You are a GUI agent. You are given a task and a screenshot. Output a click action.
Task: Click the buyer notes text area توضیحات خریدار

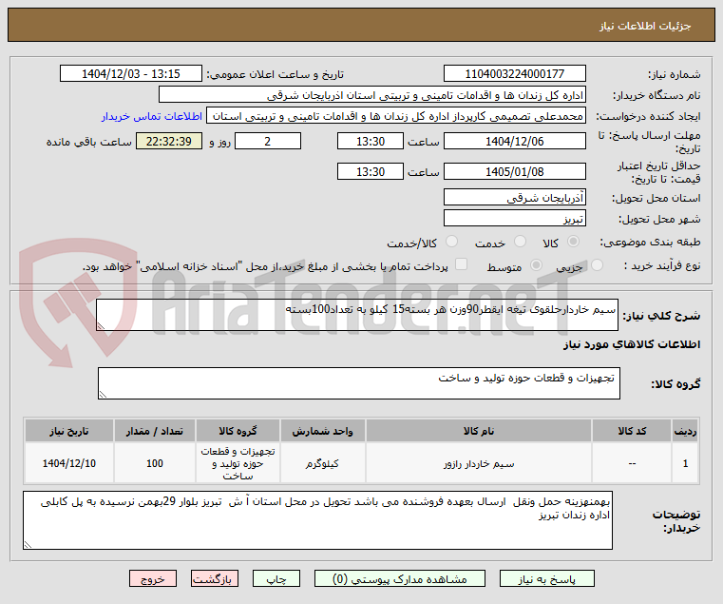pyautogui.click(x=317, y=520)
